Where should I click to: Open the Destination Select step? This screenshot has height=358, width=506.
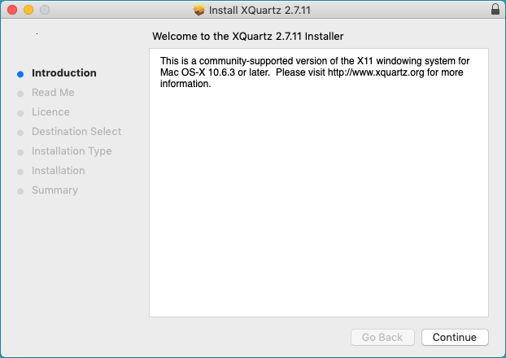point(76,132)
